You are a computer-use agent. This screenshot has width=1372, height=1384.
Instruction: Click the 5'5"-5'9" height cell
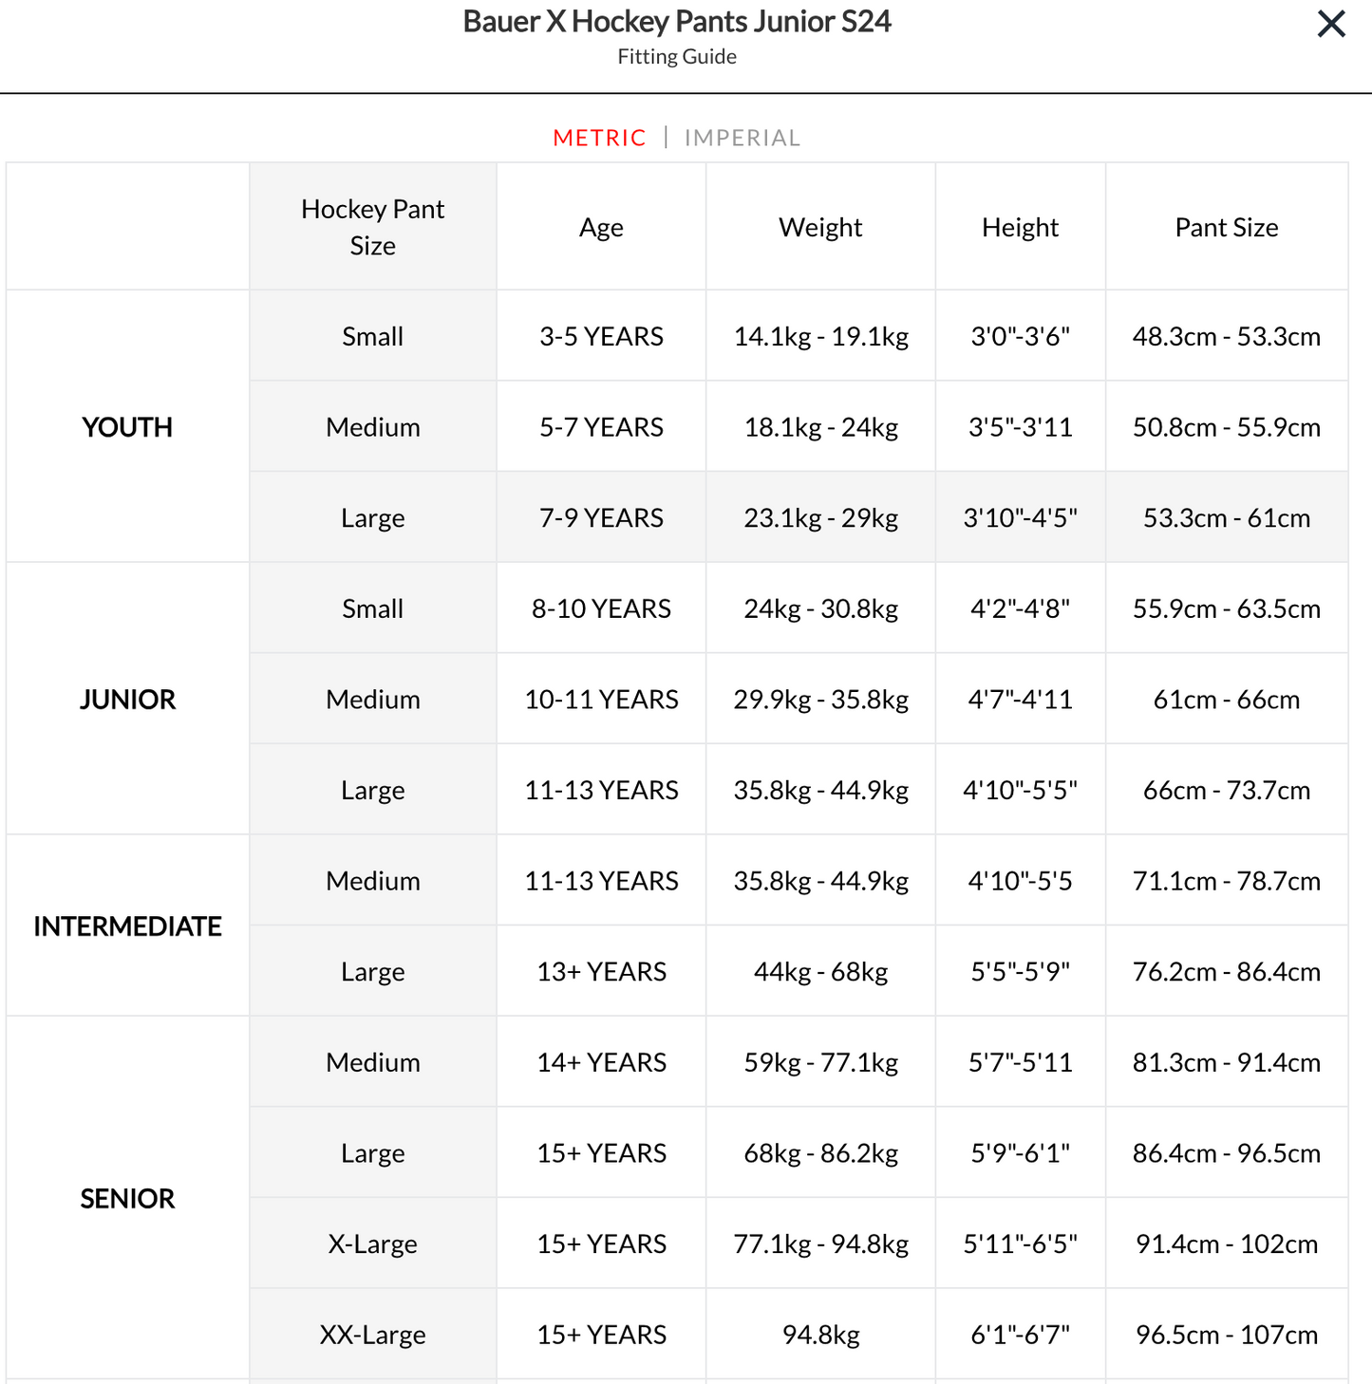[x=1021, y=971]
